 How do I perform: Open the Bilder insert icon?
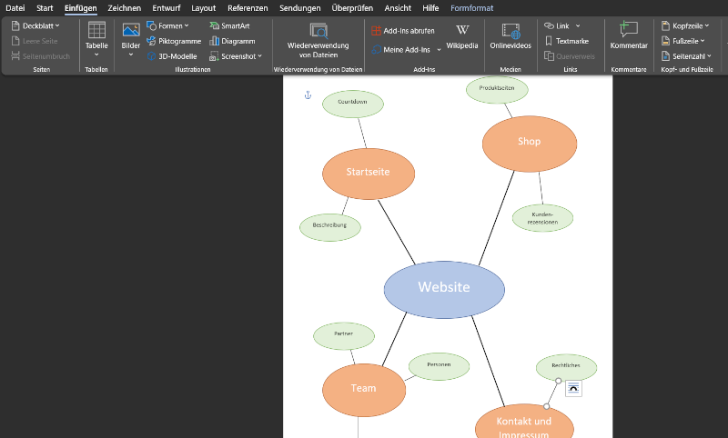[131, 31]
